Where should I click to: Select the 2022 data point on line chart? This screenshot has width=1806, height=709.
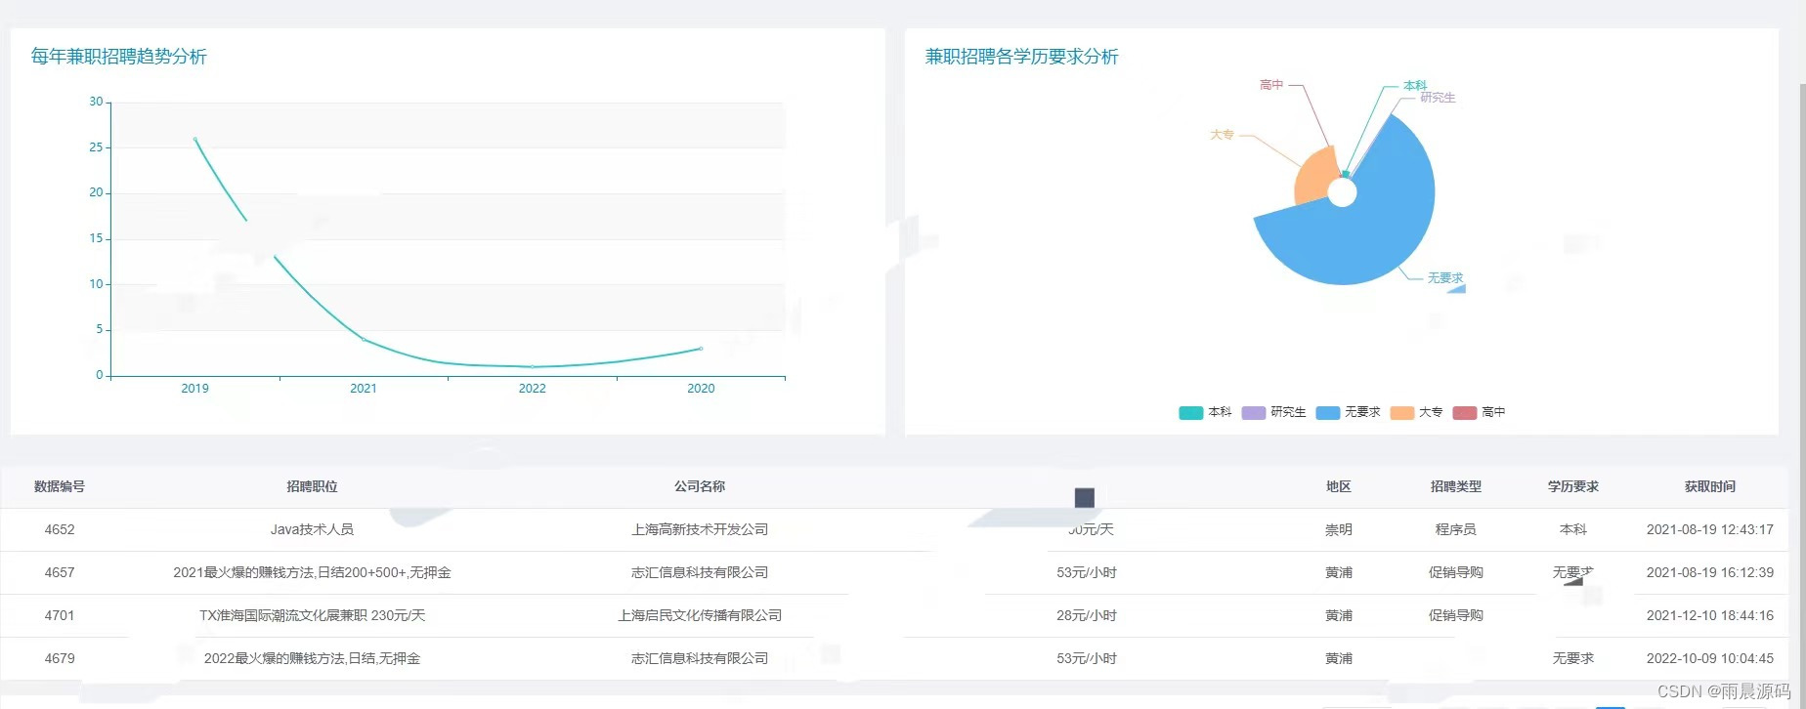point(533,367)
